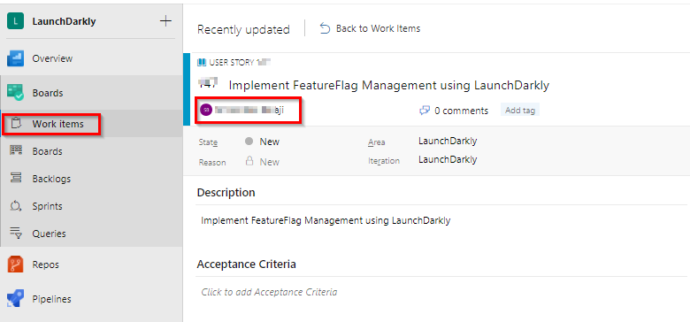Click the Acceptance Criteria heading
Viewport: 690px width, 322px height.
click(247, 264)
